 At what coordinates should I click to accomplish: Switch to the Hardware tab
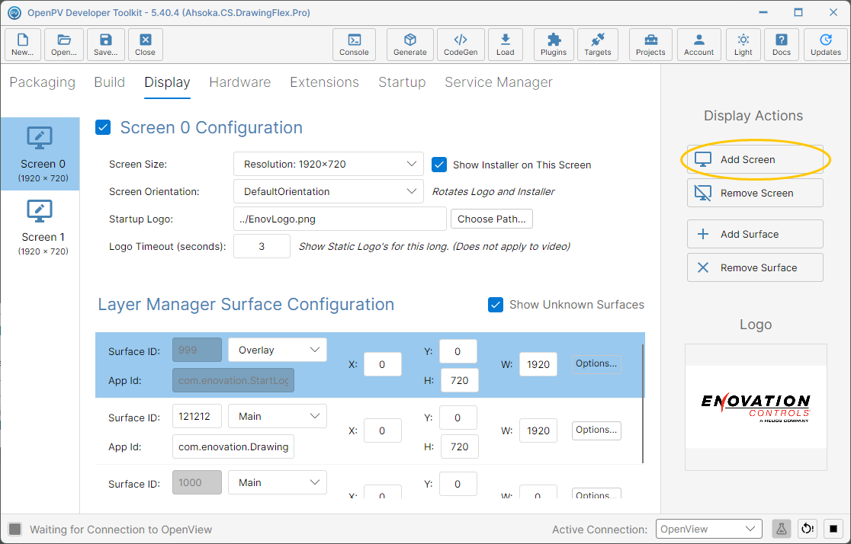(240, 82)
